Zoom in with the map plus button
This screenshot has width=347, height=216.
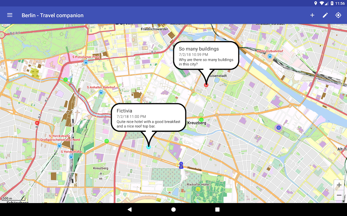pos(339,185)
